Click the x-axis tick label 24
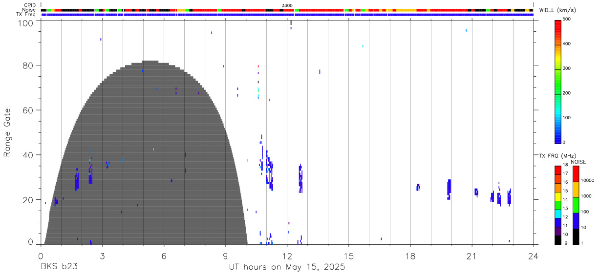600x277 pixels. point(533,256)
